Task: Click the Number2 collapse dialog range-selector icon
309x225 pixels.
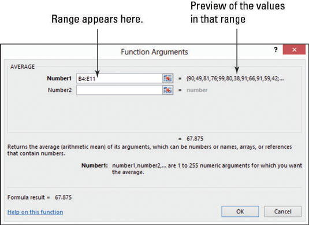Action: [x=167, y=90]
